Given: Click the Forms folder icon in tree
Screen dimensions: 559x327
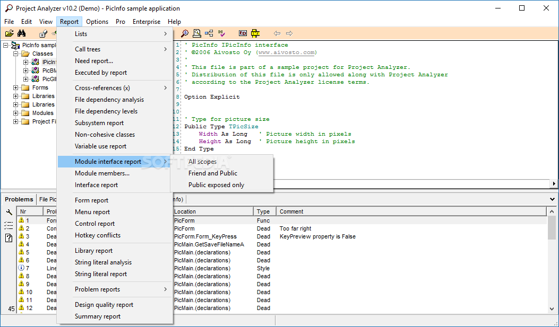Looking at the screenshot, I should pyautogui.click(x=25, y=87).
